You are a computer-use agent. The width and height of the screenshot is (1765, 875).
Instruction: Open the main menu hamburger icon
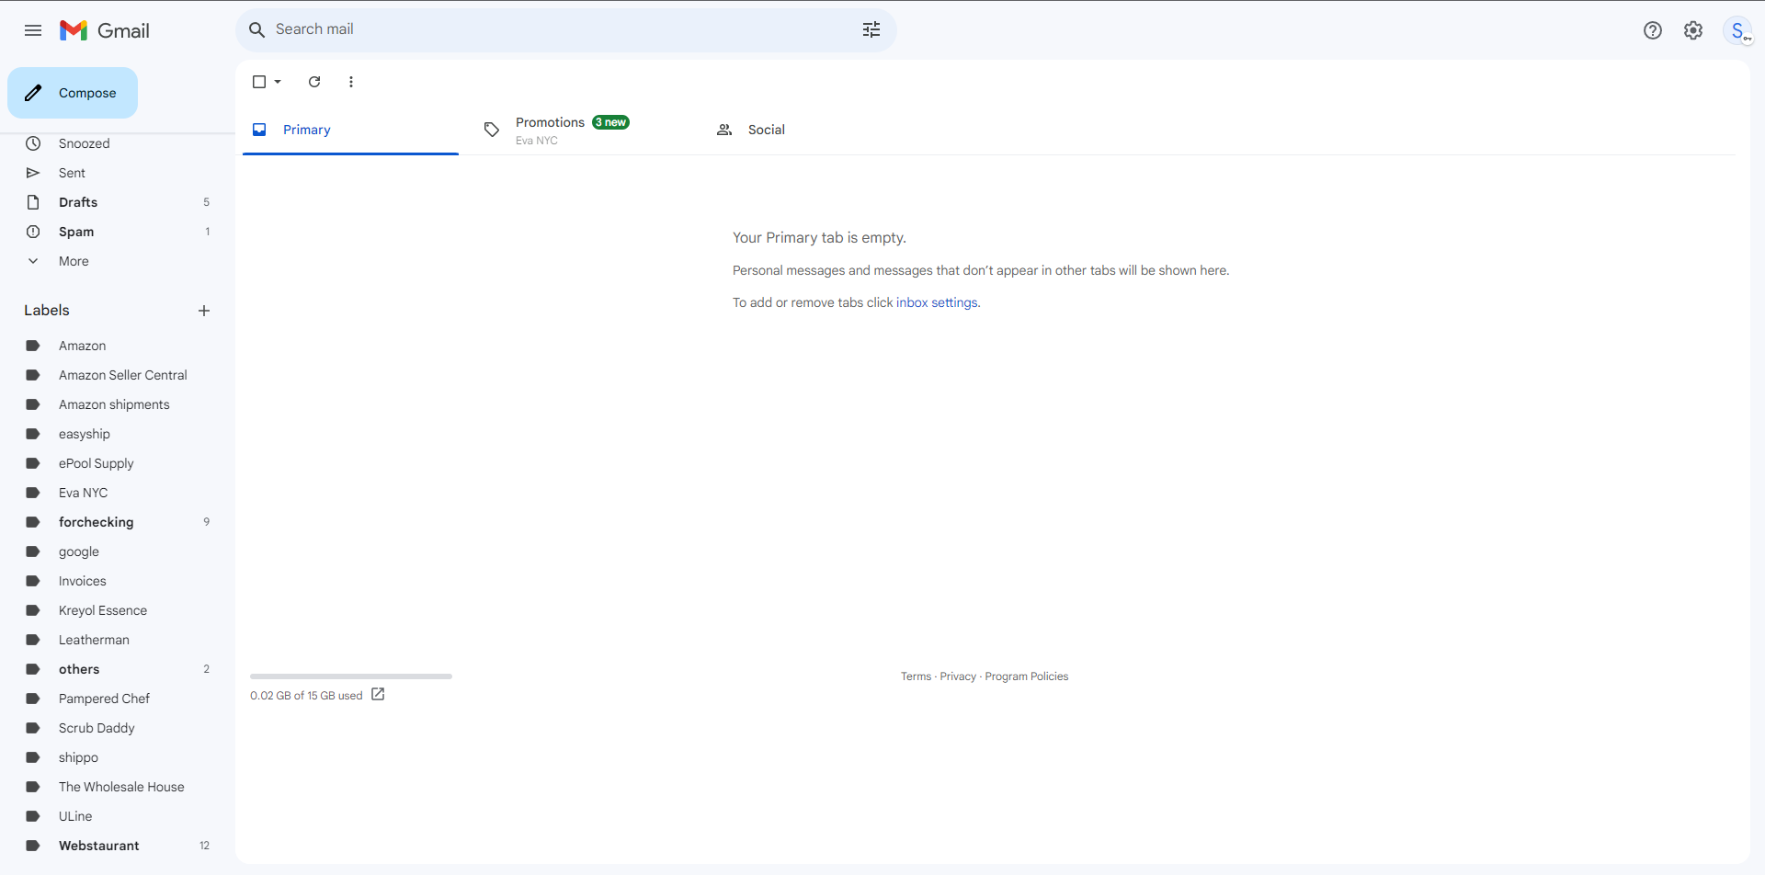tap(33, 30)
